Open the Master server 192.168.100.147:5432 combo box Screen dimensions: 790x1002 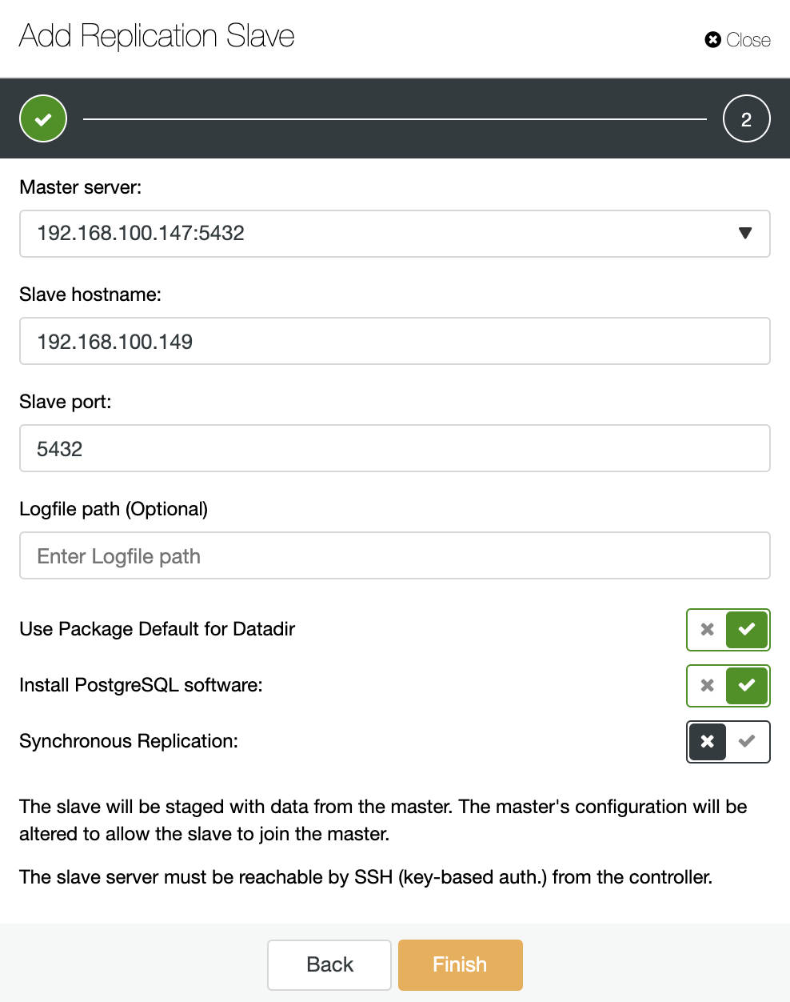point(395,234)
